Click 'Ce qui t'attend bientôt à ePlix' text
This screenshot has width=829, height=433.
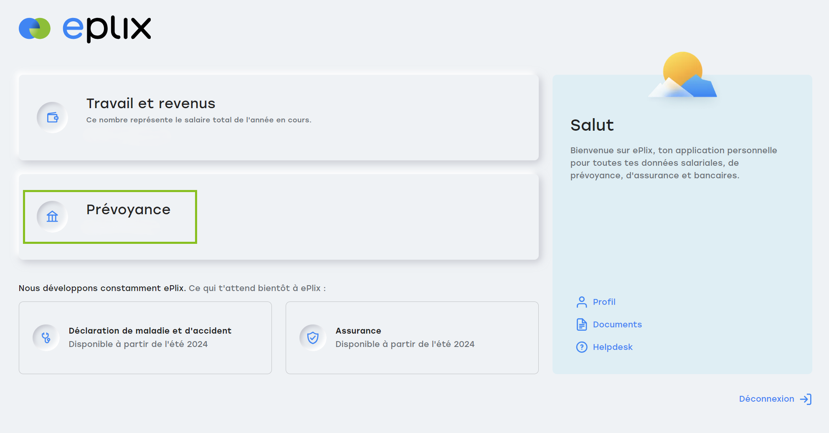click(257, 288)
